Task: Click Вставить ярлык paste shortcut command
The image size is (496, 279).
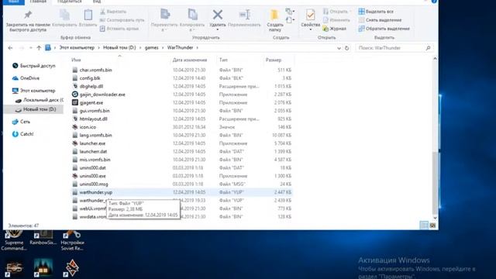Action: pos(119,29)
